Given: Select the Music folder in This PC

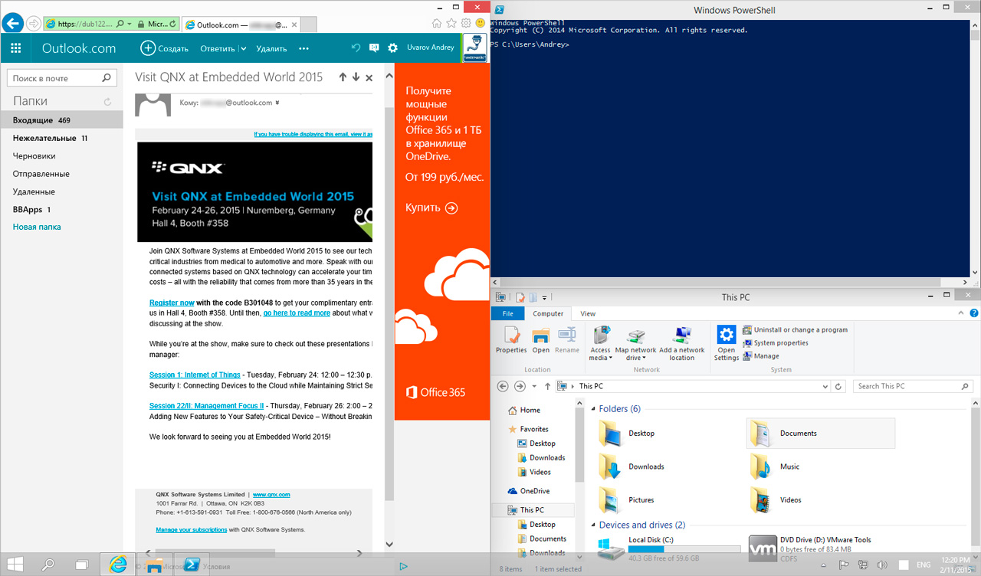Looking at the screenshot, I should 776,466.
